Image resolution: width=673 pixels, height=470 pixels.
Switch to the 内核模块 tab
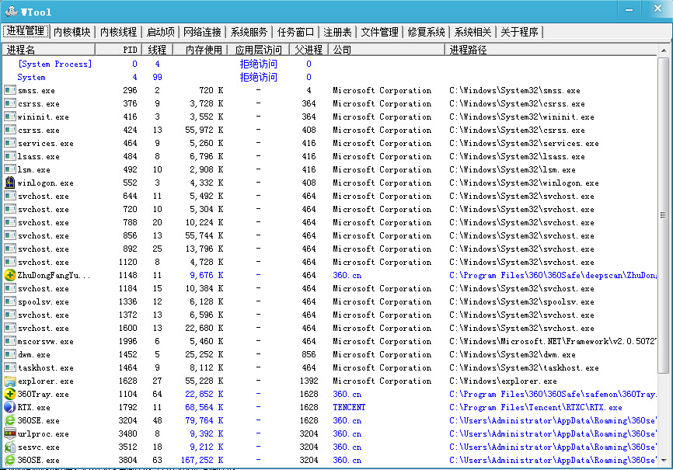point(72,32)
